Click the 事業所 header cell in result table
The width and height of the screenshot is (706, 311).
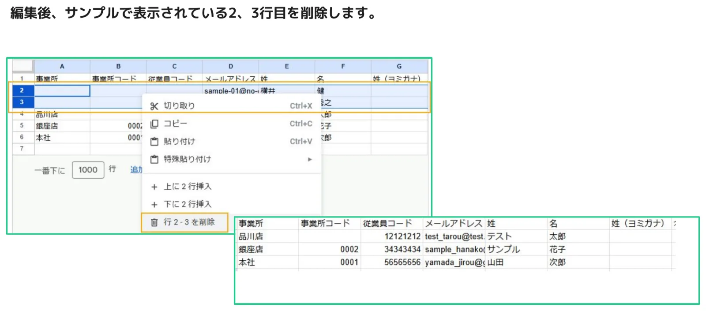[x=267, y=224]
